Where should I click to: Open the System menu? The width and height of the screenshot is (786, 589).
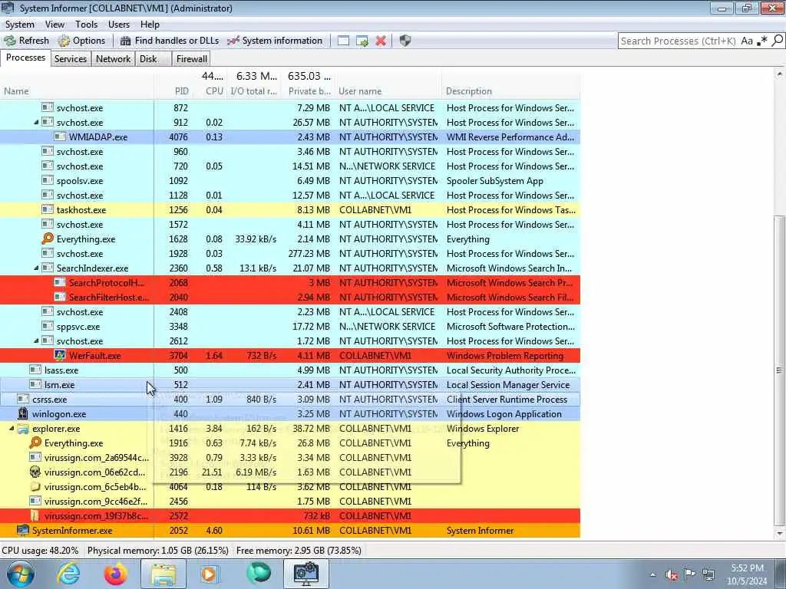19,24
